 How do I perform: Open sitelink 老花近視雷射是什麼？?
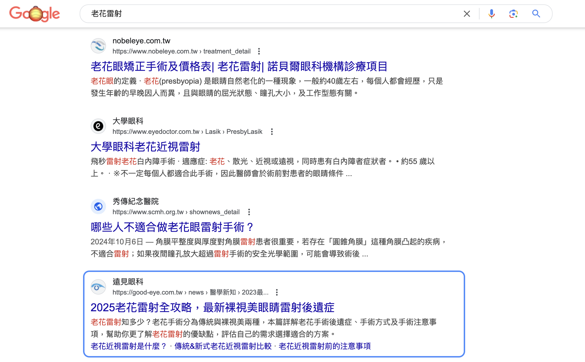click(129, 346)
